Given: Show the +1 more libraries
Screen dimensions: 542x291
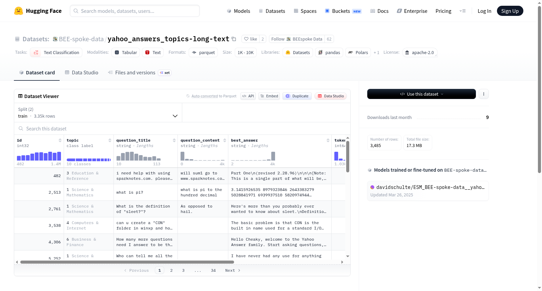Looking at the screenshot, I should 376,52.
